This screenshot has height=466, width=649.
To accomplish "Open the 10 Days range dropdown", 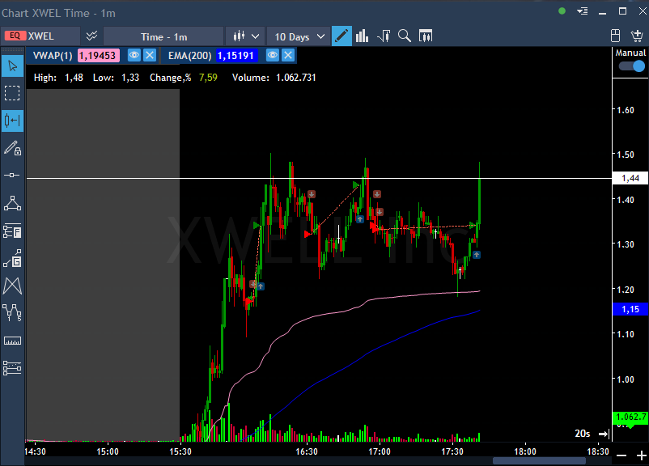I will (299, 36).
